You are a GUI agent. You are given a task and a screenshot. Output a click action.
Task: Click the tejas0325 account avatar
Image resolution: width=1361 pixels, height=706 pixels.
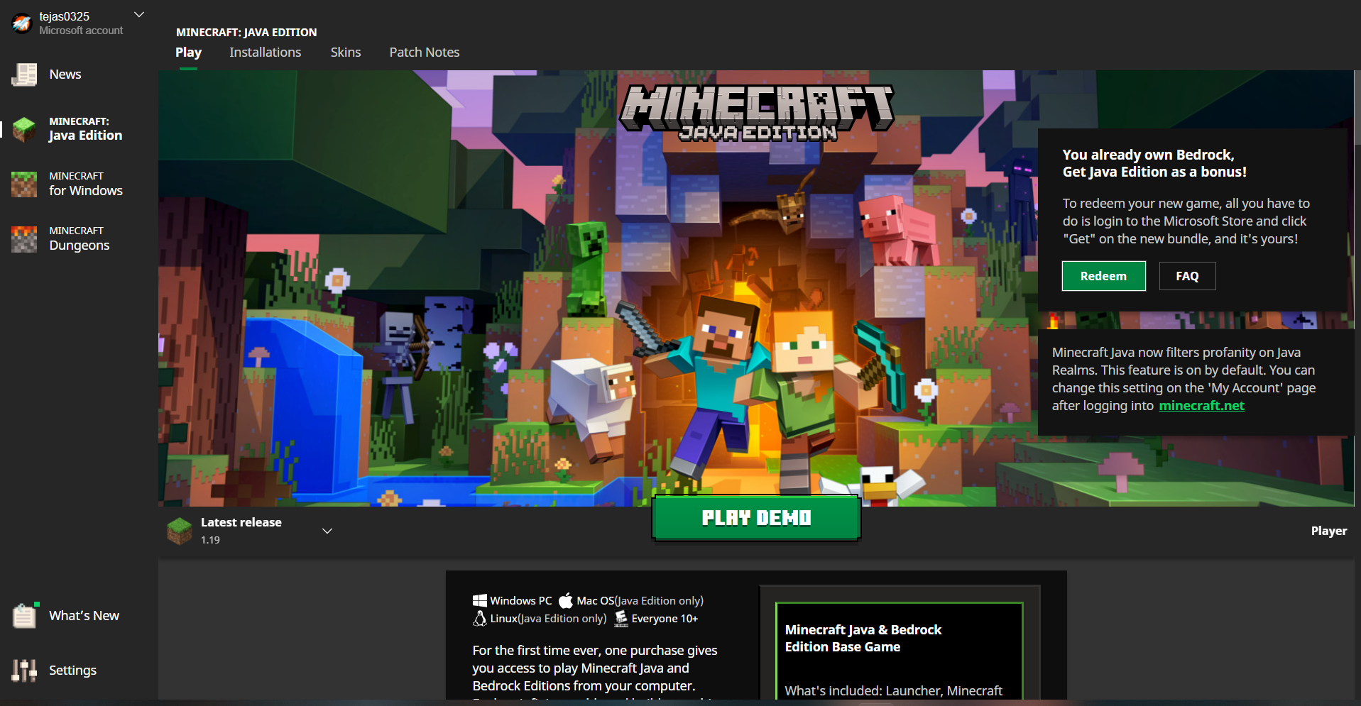(x=22, y=23)
